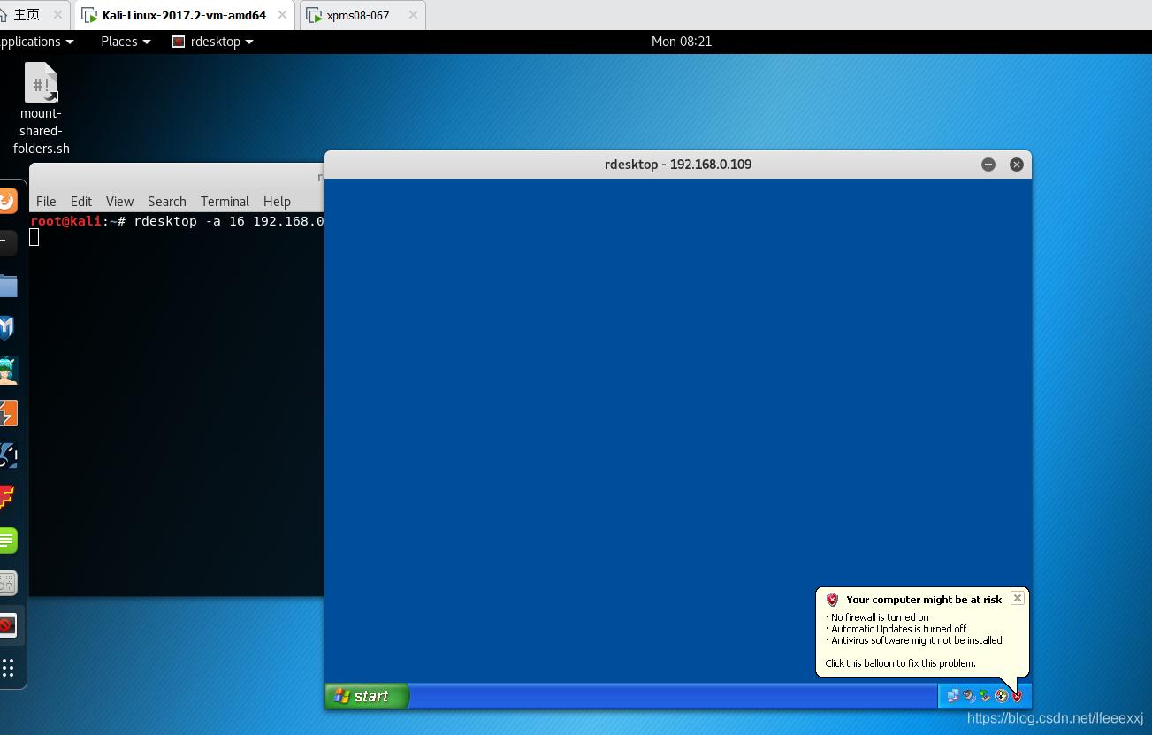
Task: Close the Kali-Linux-2017.2-vm-amd64 tab
Action: point(285,15)
